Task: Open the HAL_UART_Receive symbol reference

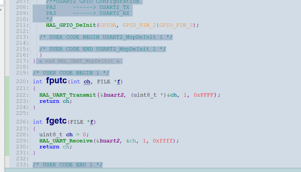Action: point(65,141)
